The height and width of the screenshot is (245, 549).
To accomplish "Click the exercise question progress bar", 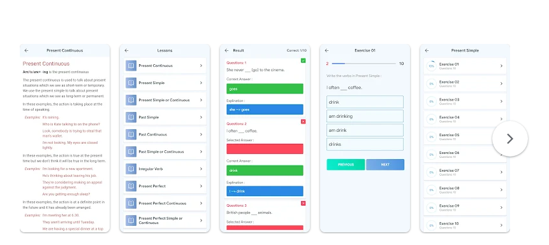I will click(x=364, y=64).
